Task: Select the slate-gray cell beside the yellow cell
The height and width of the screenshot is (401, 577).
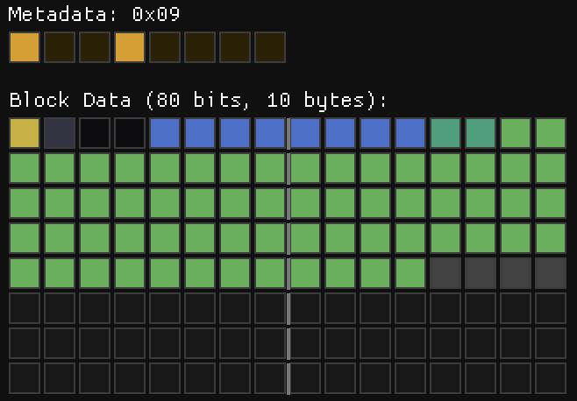Action: (x=60, y=133)
